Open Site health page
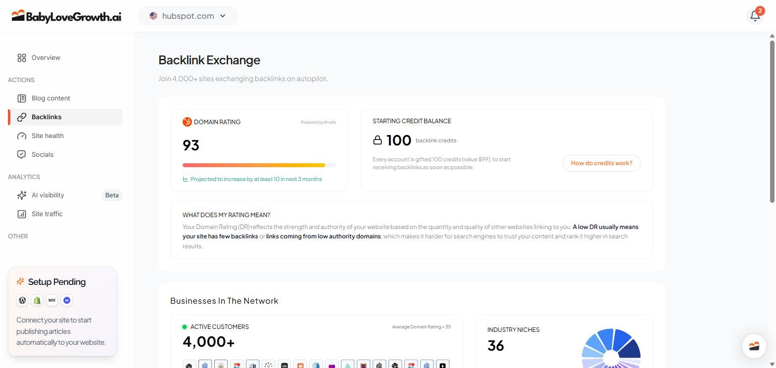The height and width of the screenshot is (368, 776). click(65, 136)
